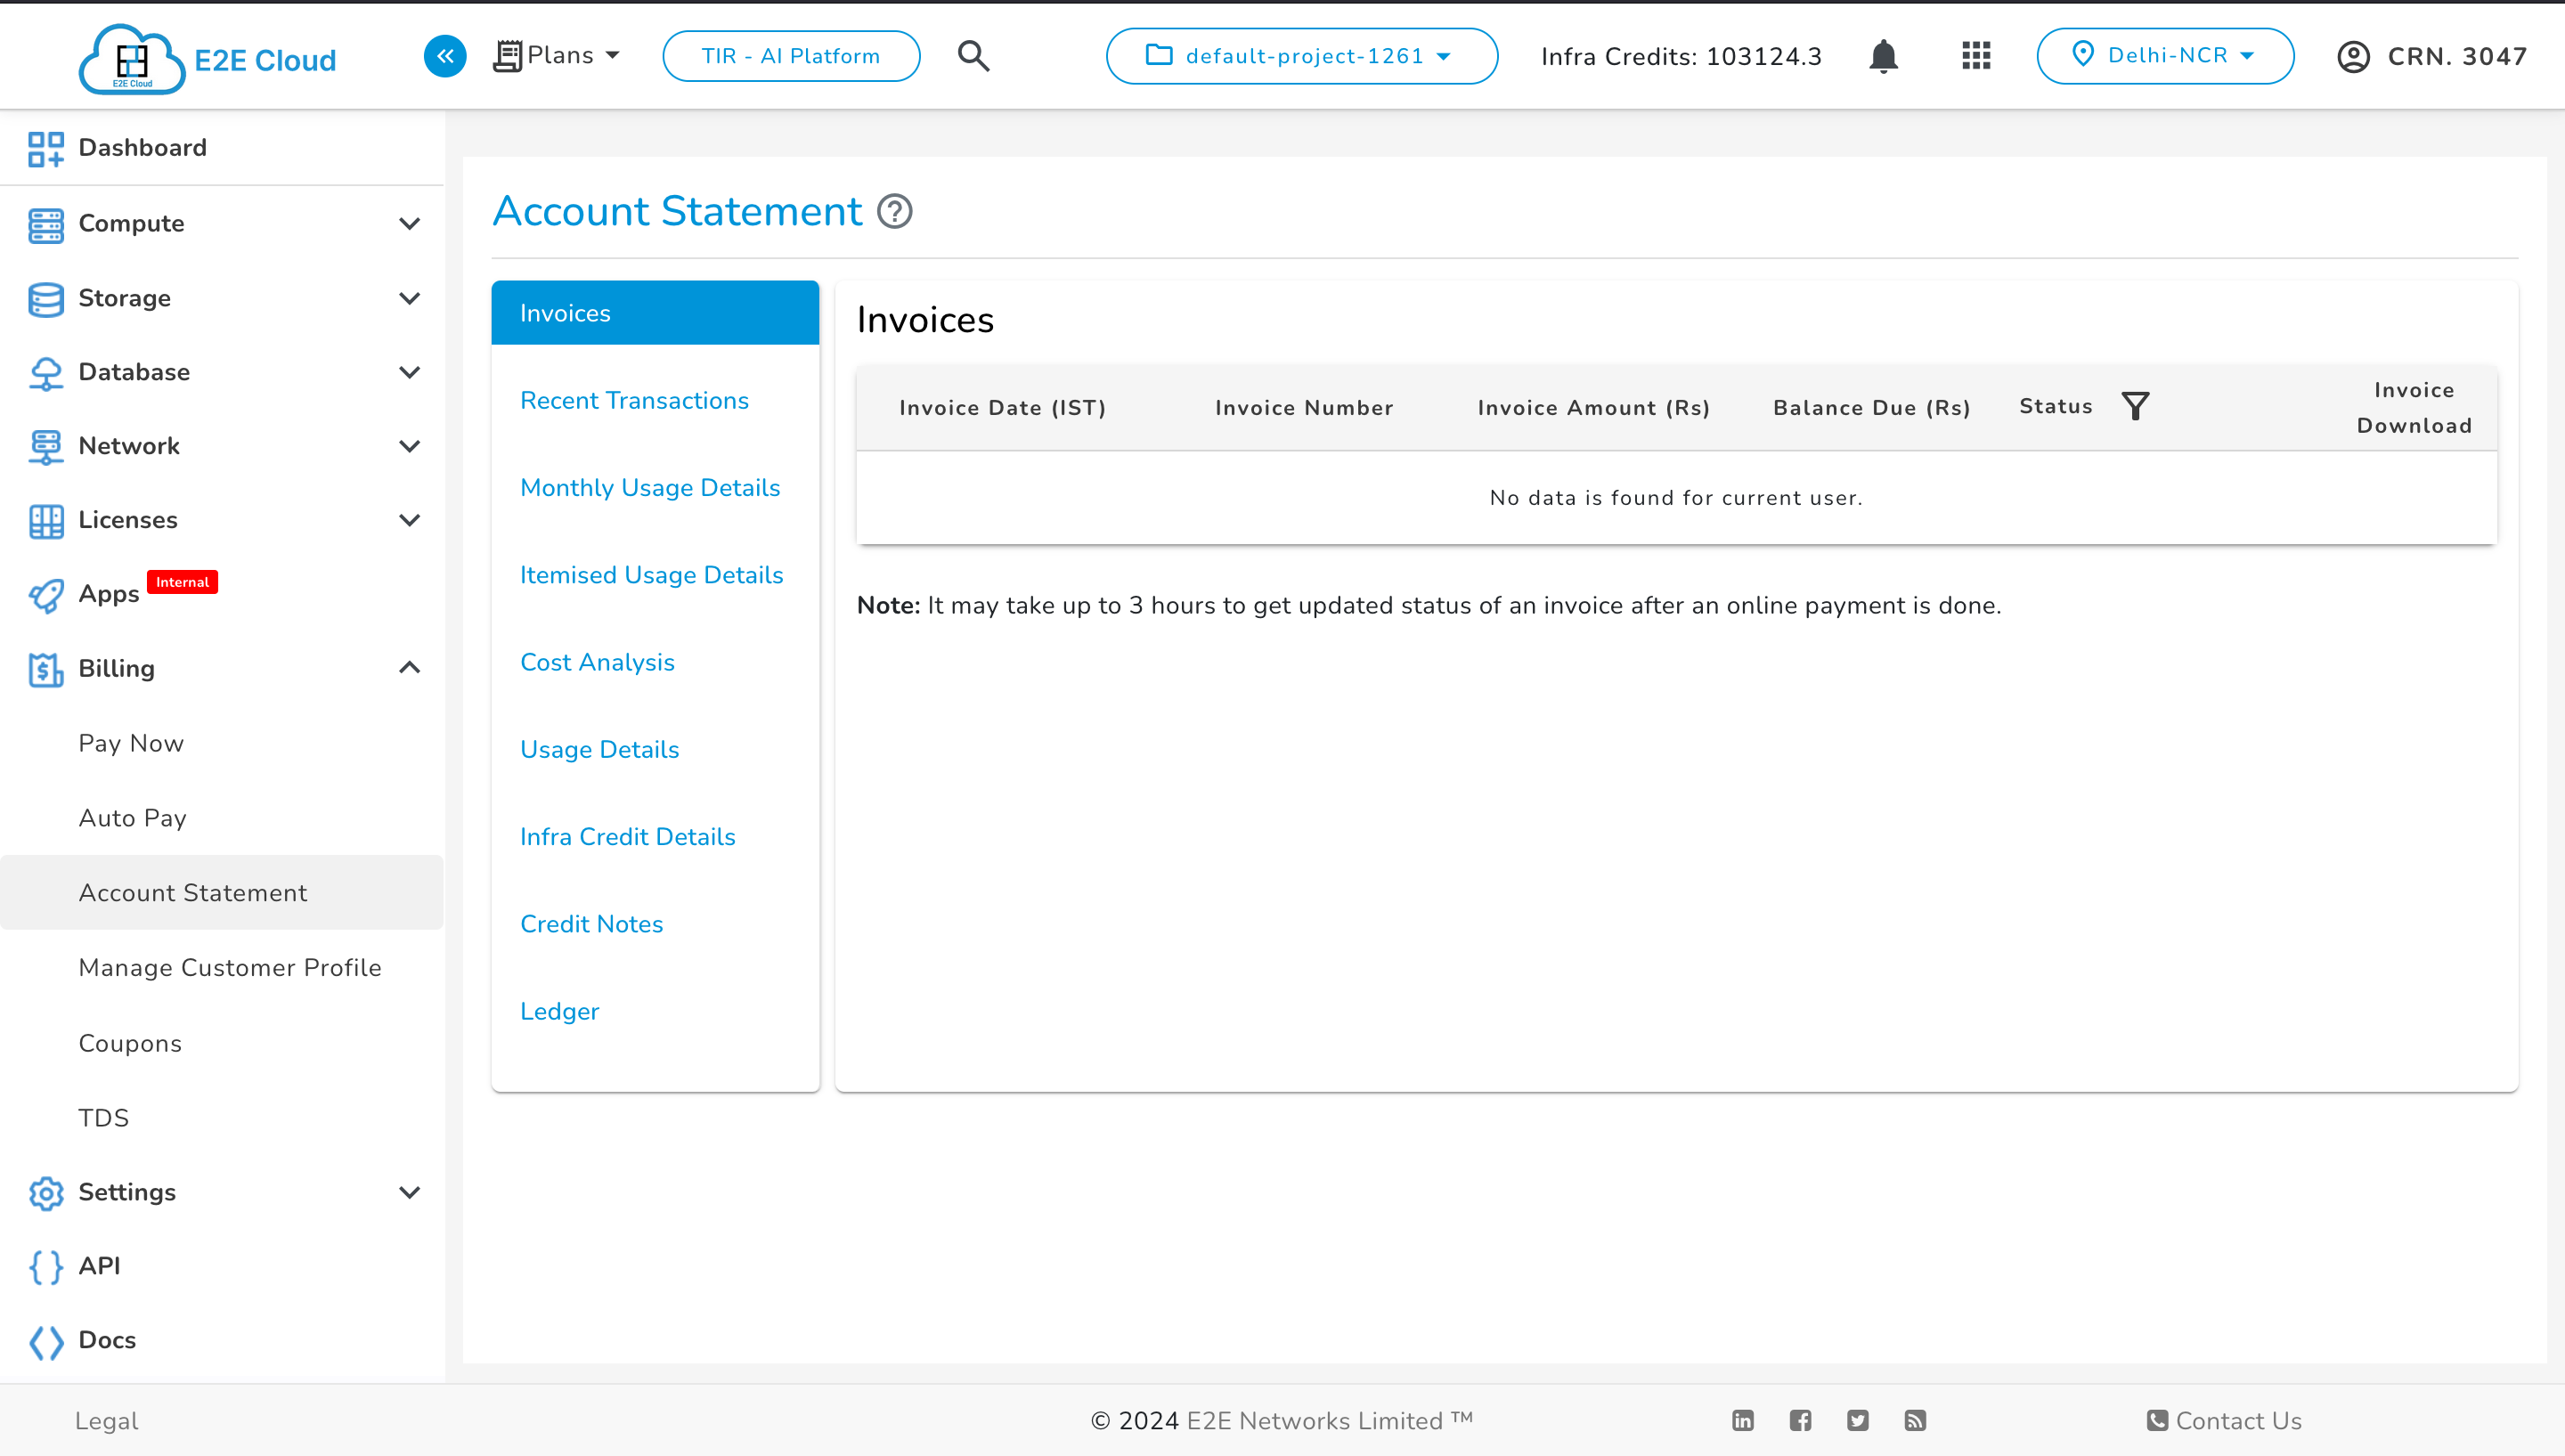Open the Delhi-NCR region dropdown
The width and height of the screenshot is (2565, 1456).
click(2165, 56)
